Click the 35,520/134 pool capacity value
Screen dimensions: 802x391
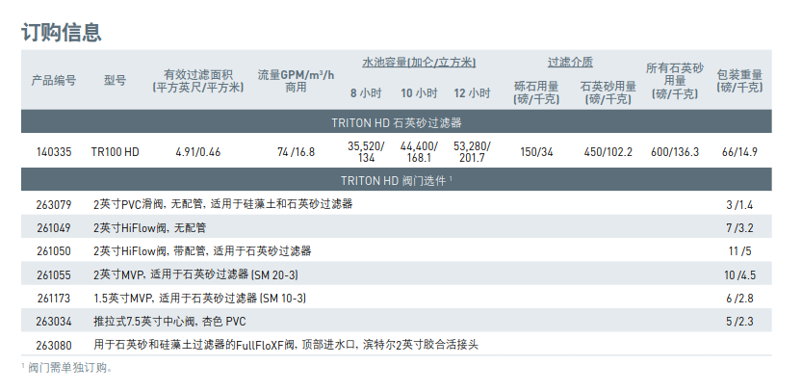(x=366, y=152)
